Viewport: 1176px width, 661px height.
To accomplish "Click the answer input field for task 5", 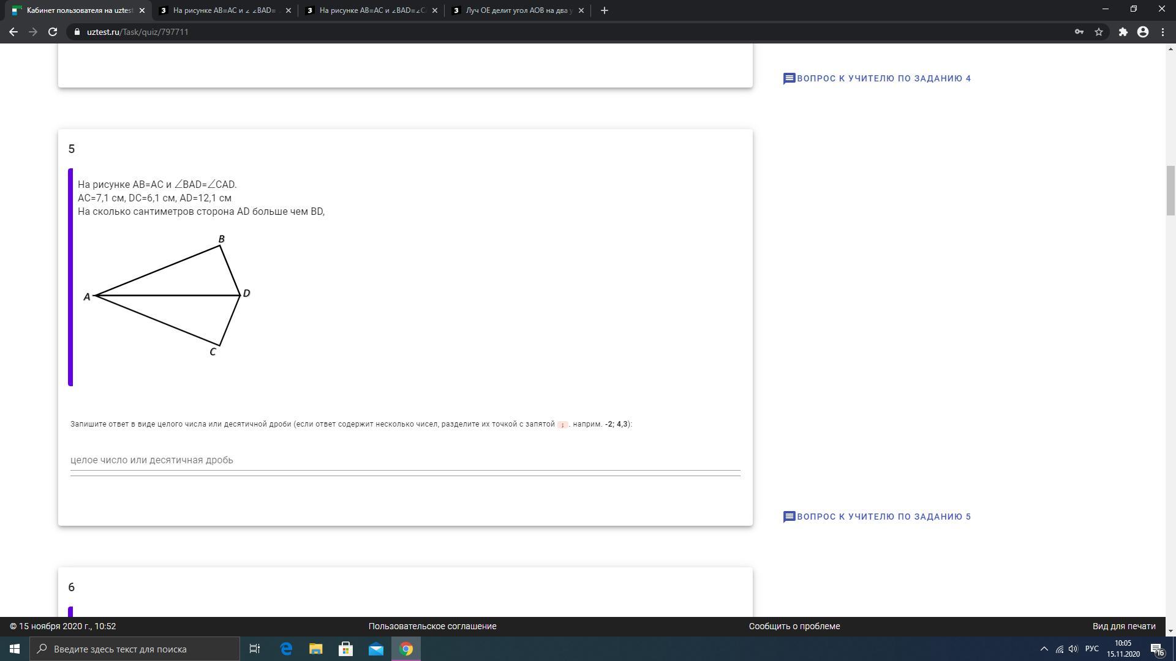I will tap(404, 460).
